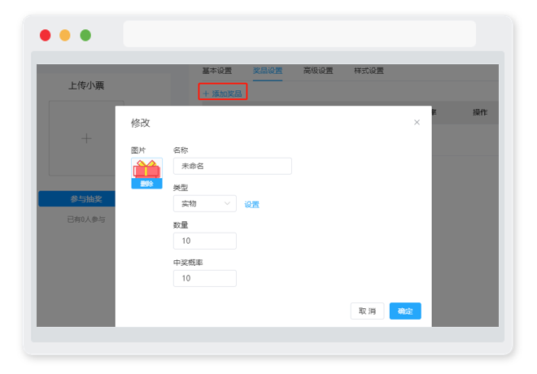The width and height of the screenshot is (537, 374).
Task: Click the gift box prize image thumbnail
Action: click(146, 168)
